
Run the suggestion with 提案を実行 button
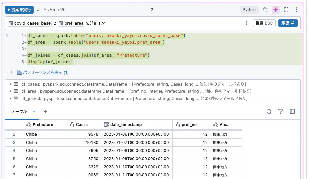(x=19, y=10)
